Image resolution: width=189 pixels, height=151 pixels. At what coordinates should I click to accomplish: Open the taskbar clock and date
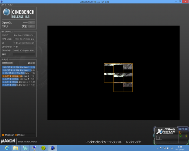180,148
